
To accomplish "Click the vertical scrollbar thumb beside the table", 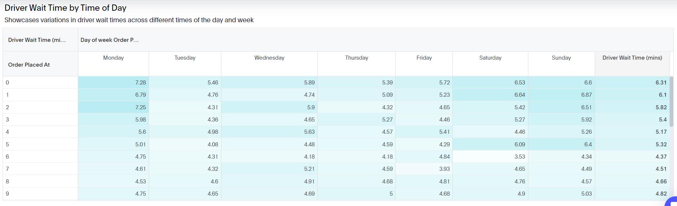I will click(x=671, y=102).
